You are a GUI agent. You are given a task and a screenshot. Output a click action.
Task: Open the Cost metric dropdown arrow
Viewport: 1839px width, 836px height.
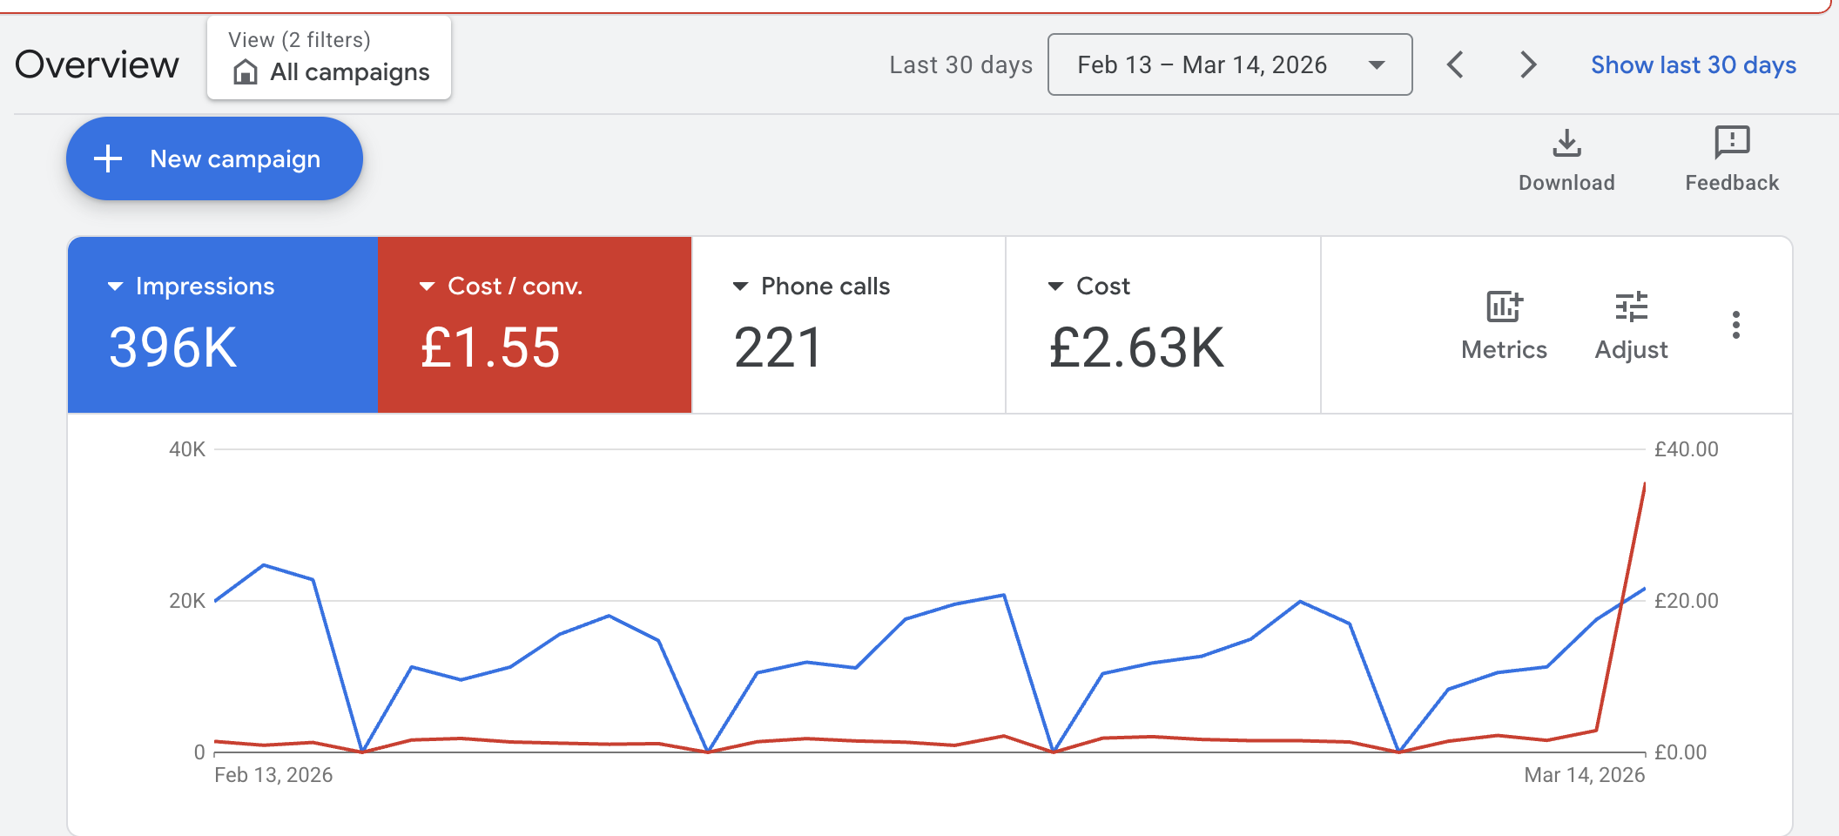(x=1054, y=286)
